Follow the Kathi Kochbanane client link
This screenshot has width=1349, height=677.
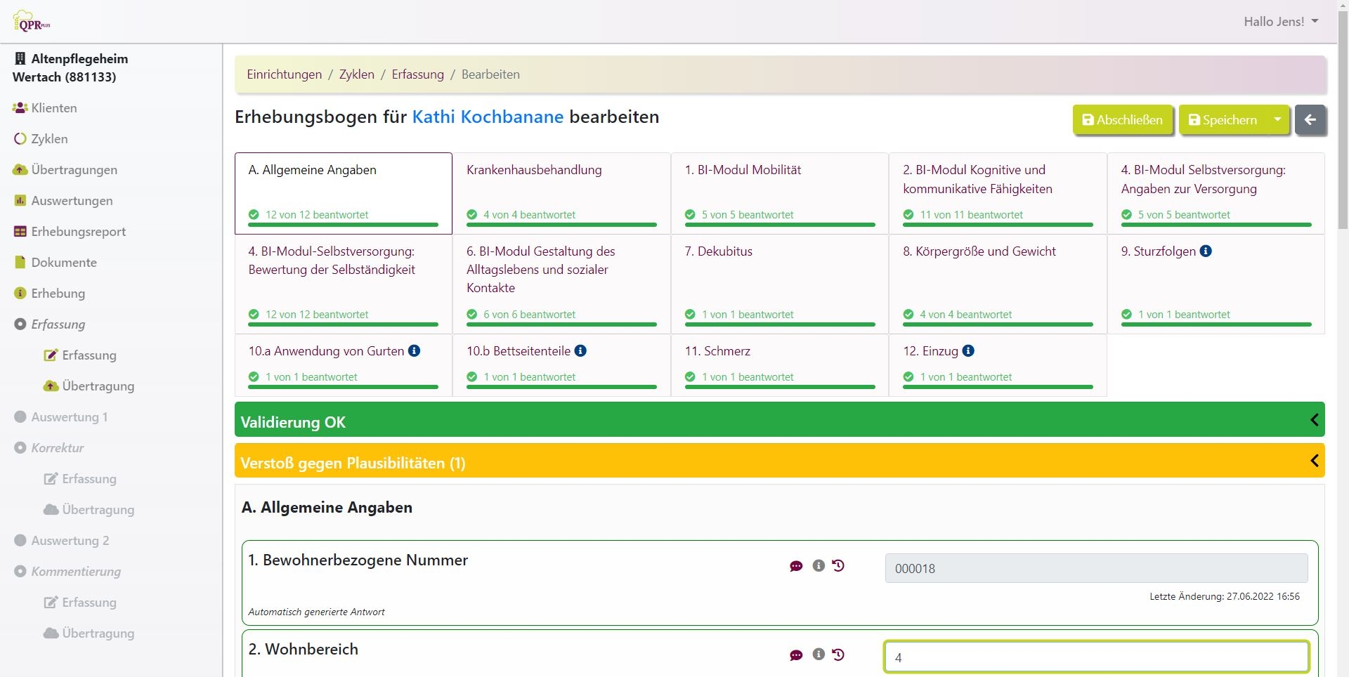coord(488,117)
